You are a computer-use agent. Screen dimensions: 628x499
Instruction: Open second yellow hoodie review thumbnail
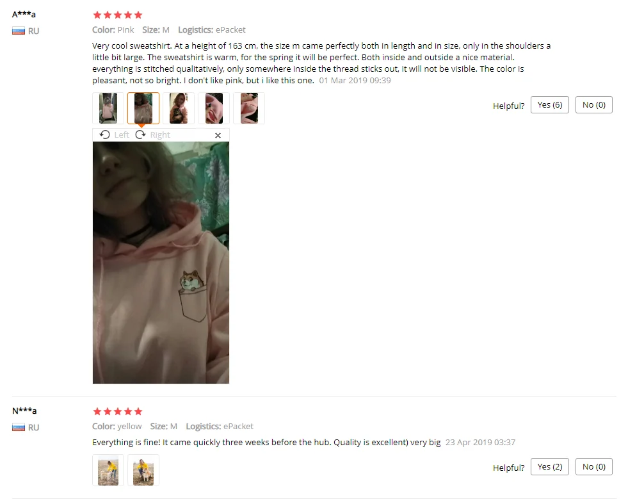[x=143, y=470]
